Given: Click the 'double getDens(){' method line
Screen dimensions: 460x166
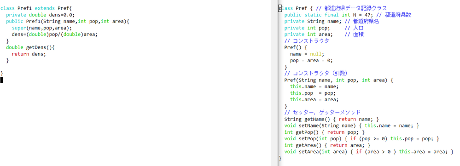Looking at the screenshot, I should tap(30, 47).
